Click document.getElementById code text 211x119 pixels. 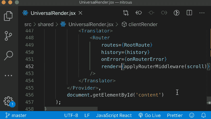(x=100, y=95)
